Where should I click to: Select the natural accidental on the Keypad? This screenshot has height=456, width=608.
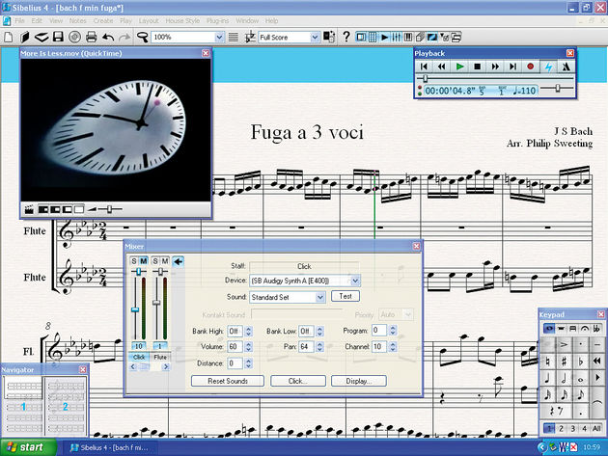(547, 362)
